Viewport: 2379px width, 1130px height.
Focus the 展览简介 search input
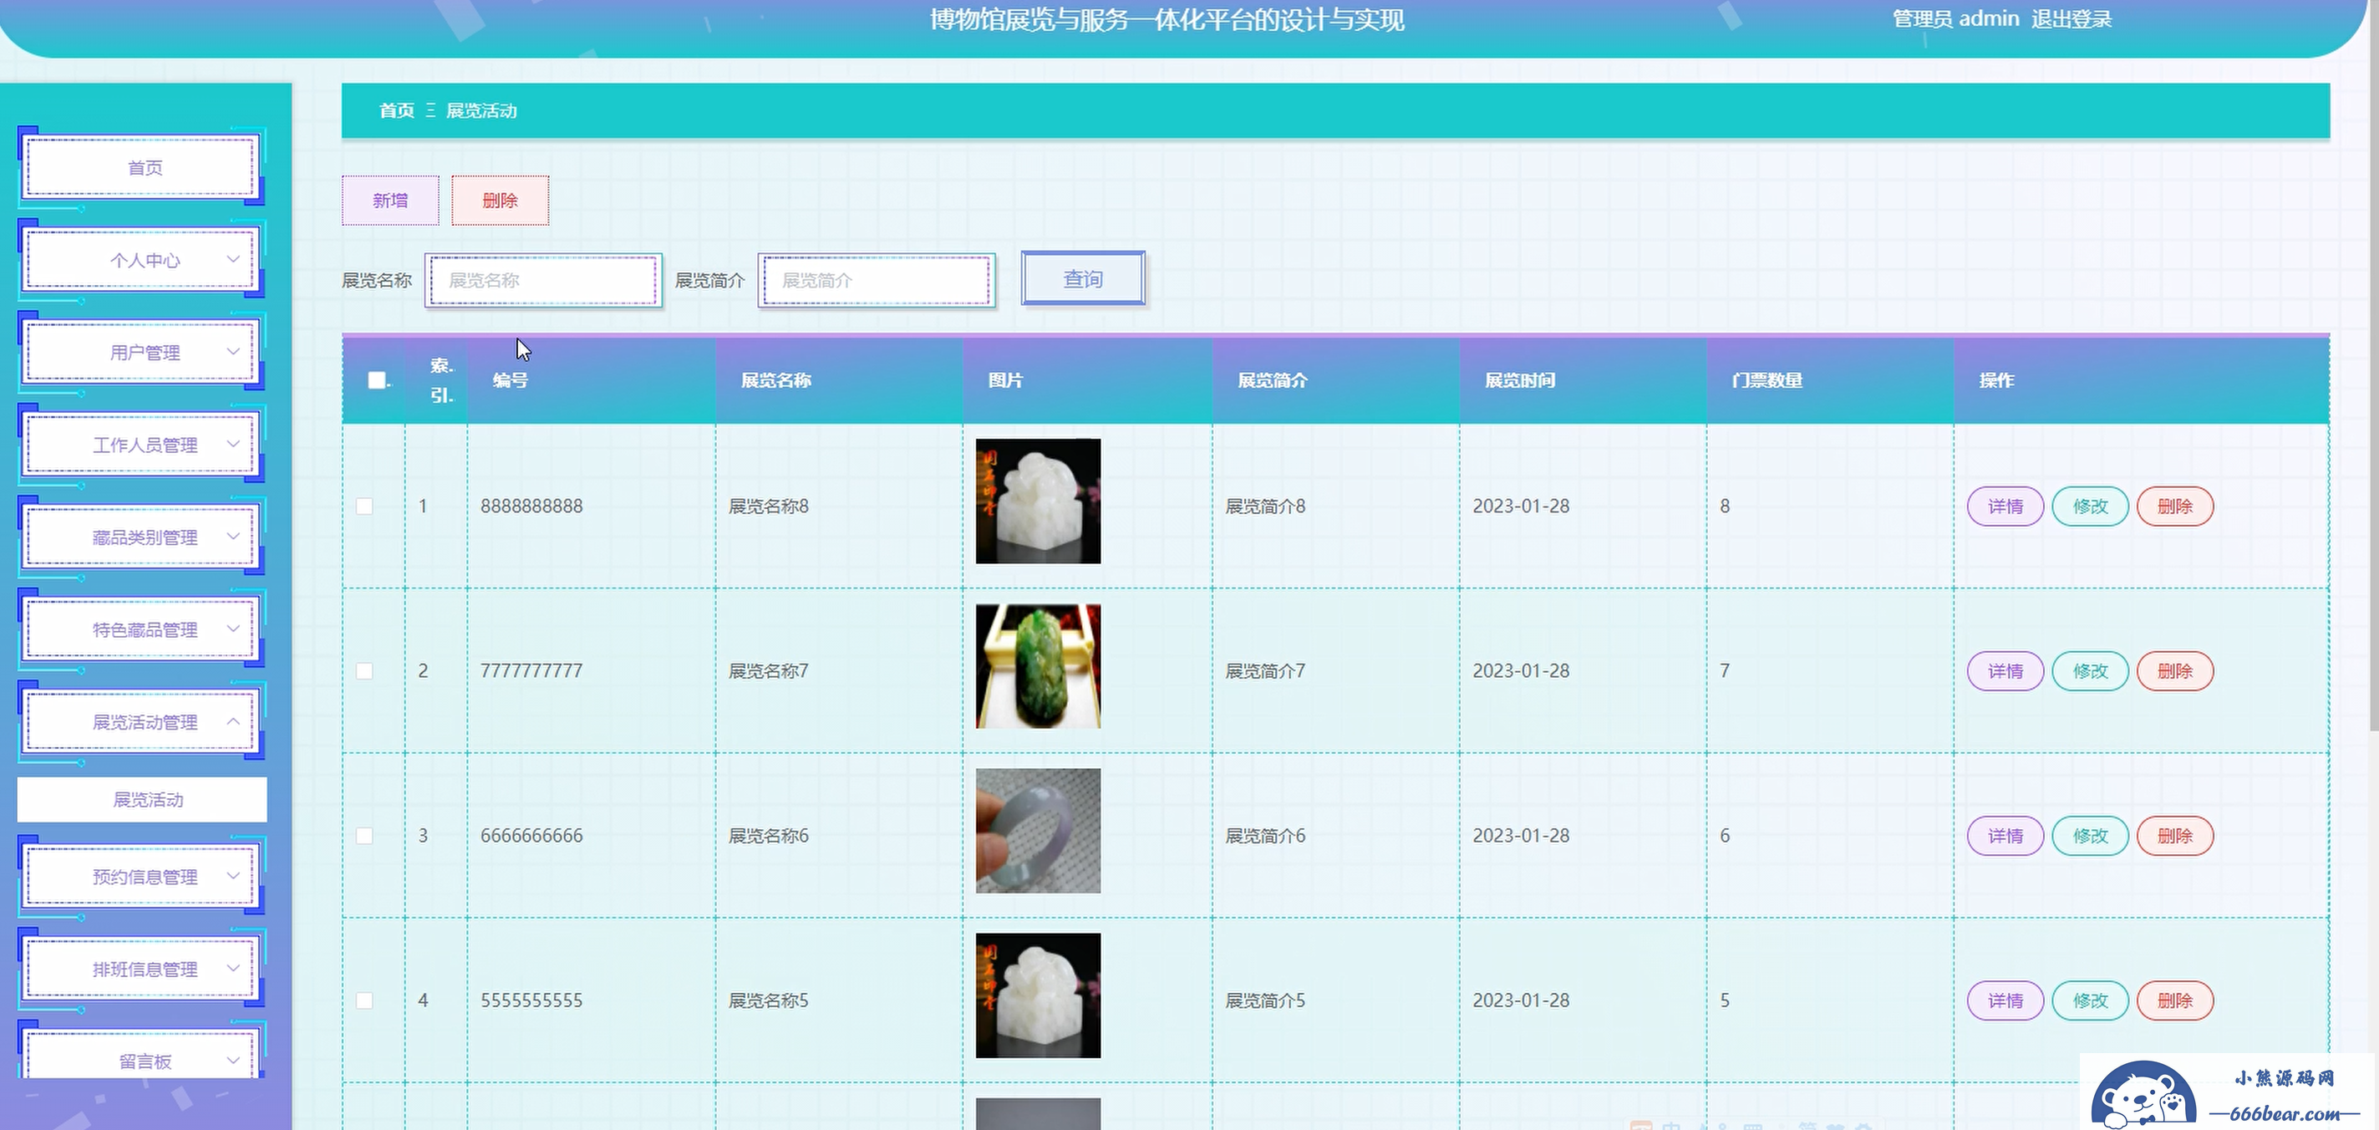pyautogui.click(x=877, y=280)
